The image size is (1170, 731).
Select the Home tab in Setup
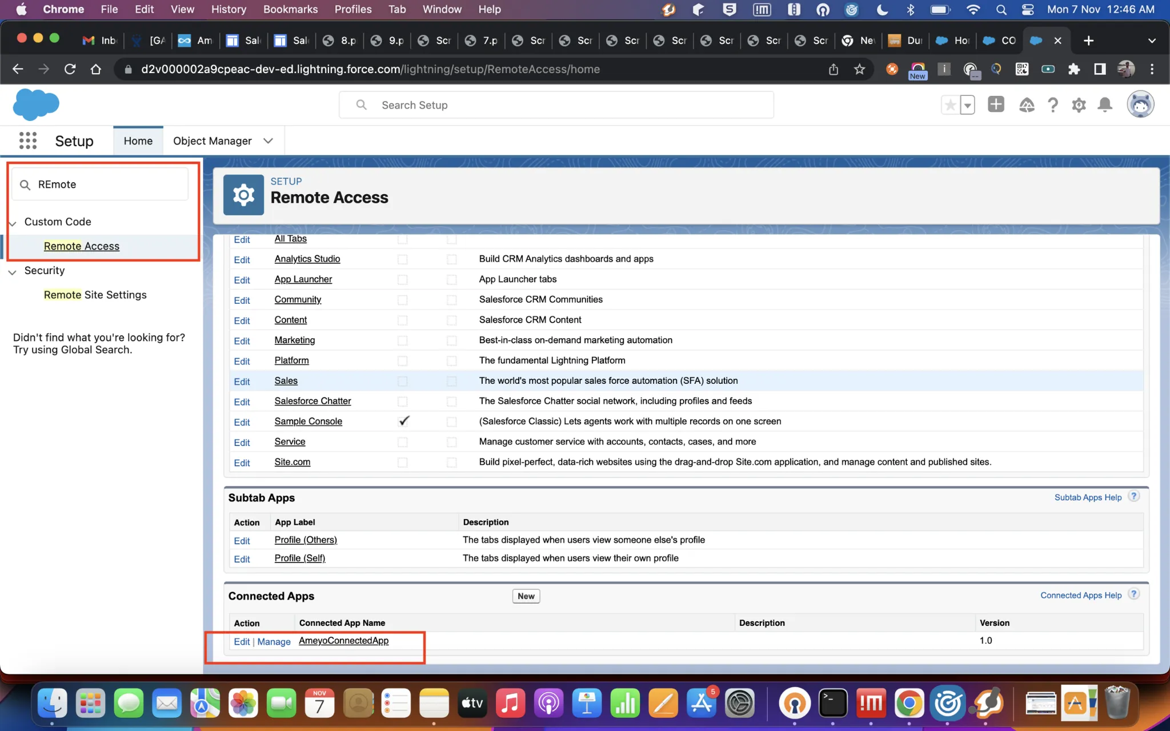click(138, 140)
